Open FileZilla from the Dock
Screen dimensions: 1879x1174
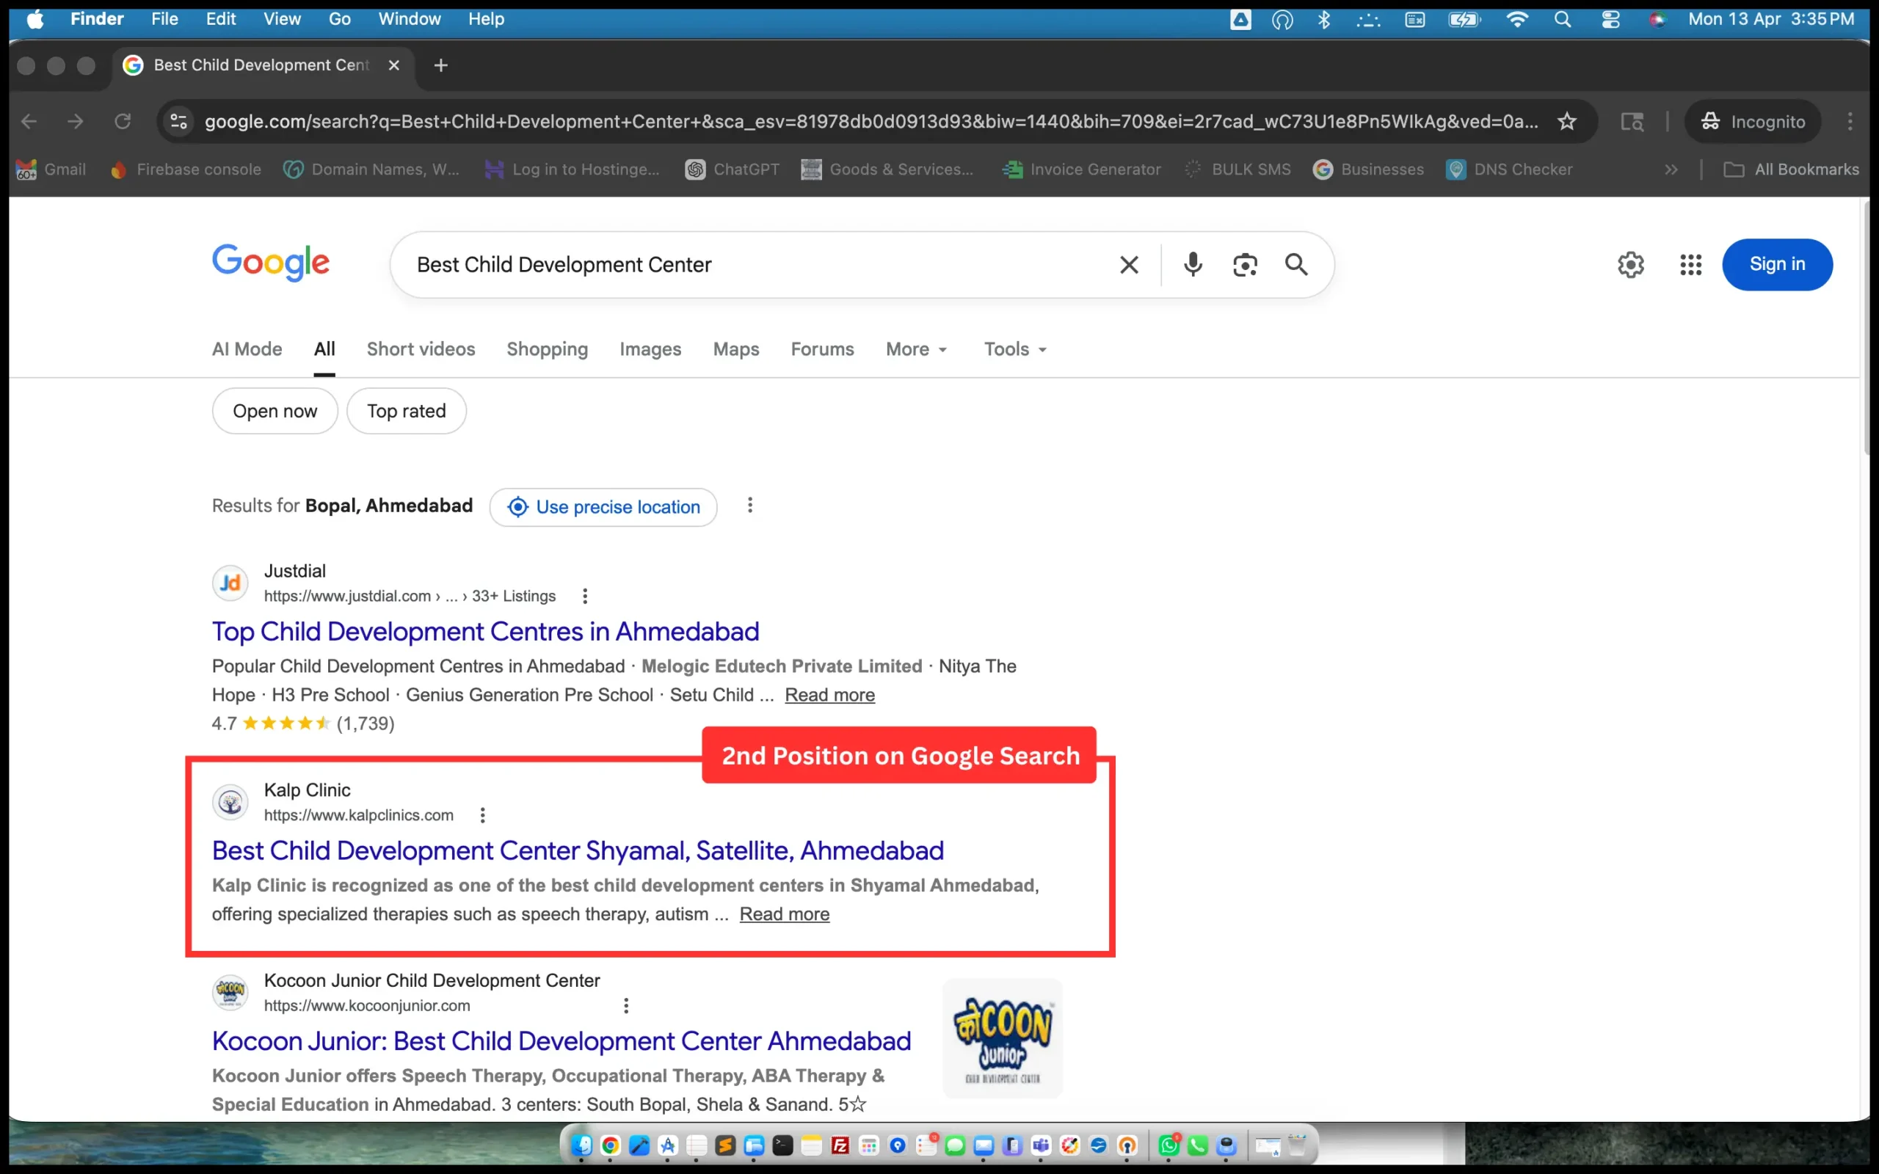(x=840, y=1145)
